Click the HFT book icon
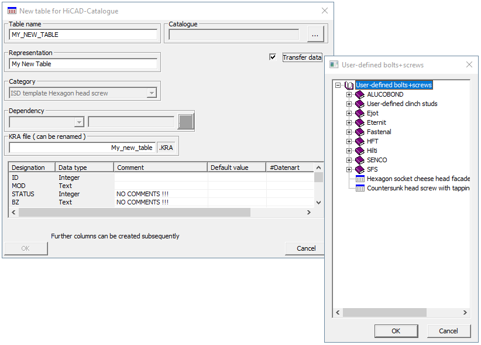Screen dimensions: 481x345 (x=359, y=142)
